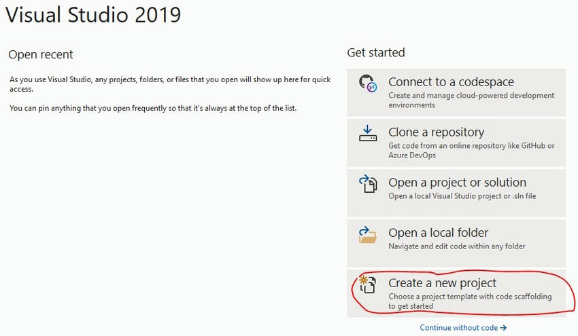
Task: Click the arrow next to Continue without code
Action: [x=503, y=328]
